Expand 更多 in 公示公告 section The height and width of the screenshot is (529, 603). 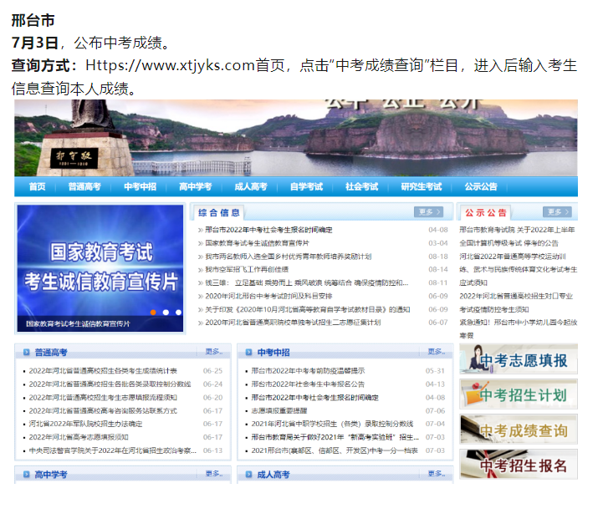(556, 212)
